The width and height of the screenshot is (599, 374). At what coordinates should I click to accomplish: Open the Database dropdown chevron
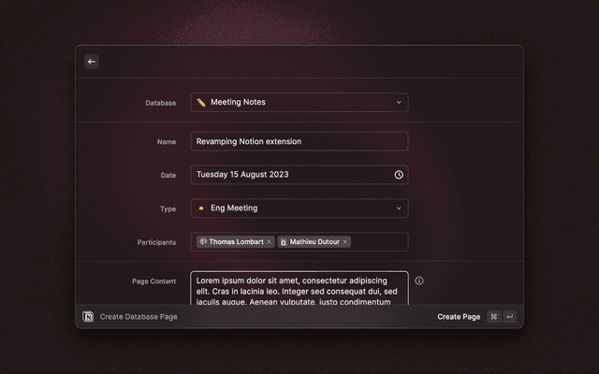399,103
